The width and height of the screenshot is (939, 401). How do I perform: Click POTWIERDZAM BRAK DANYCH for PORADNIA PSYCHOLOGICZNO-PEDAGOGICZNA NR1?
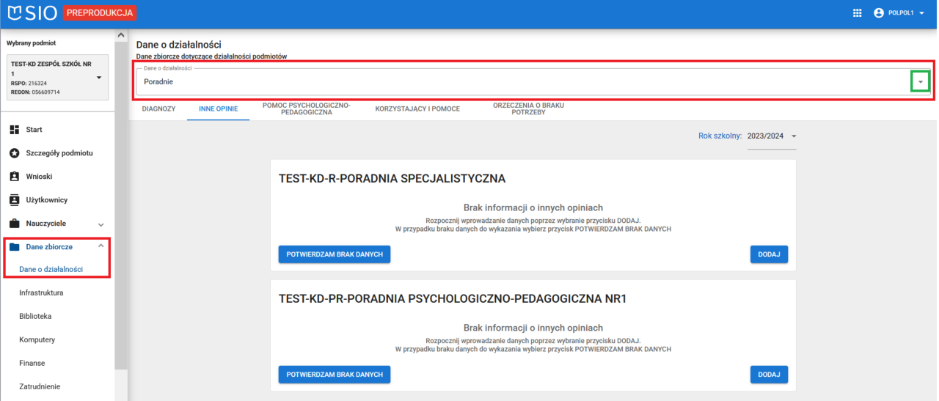[335, 375]
